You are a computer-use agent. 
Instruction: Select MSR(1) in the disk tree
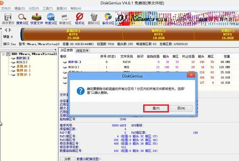pyautogui.click(x=22, y=62)
